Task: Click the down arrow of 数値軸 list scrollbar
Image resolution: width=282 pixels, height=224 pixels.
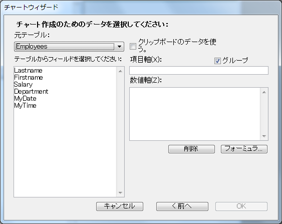Action: coord(264,136)
